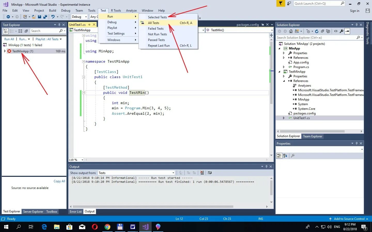Collapse the MinApp project node in Solution Explorer
Viewport: 372px width, 232px height.
(x=279, y=48)
